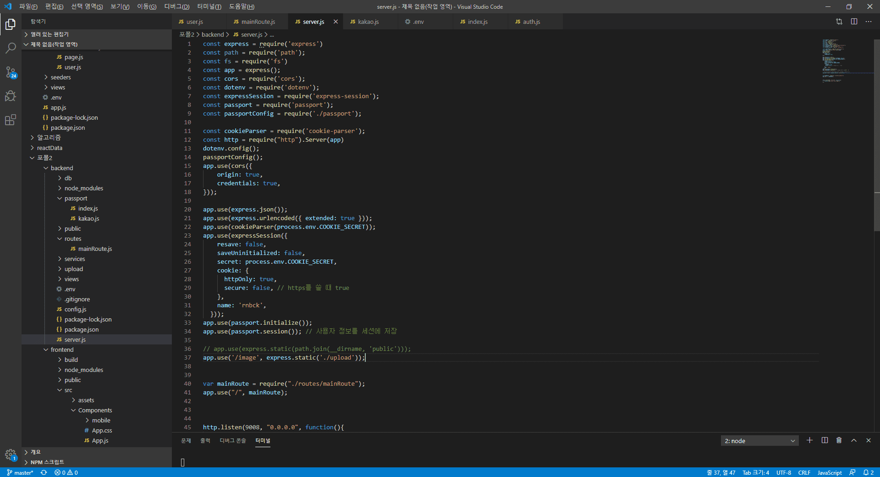Open the 터미널 menu in menu bar
The image size is (880, 477).
[209, 6]
